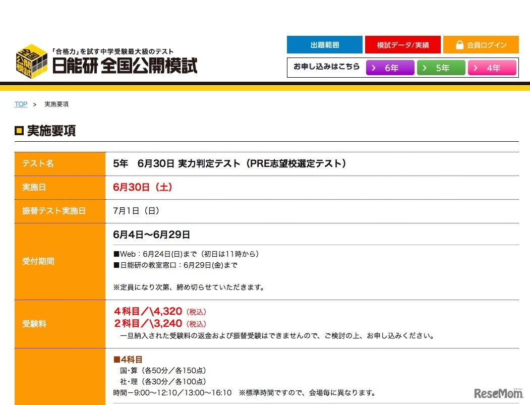Click the お申し込みはこちら label
This screenshot has height=405, width=530.
click(x=326, y=67)
